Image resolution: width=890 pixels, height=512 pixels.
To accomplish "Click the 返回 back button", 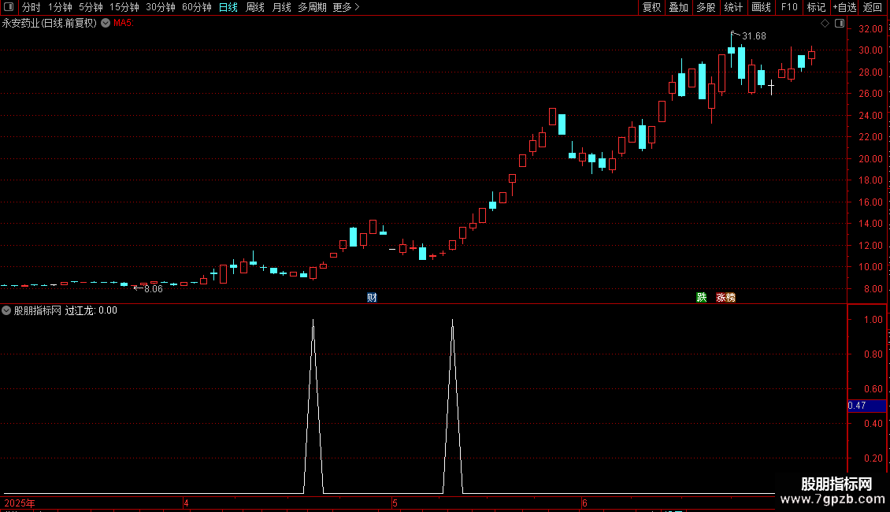I will (x=873, y=7).
